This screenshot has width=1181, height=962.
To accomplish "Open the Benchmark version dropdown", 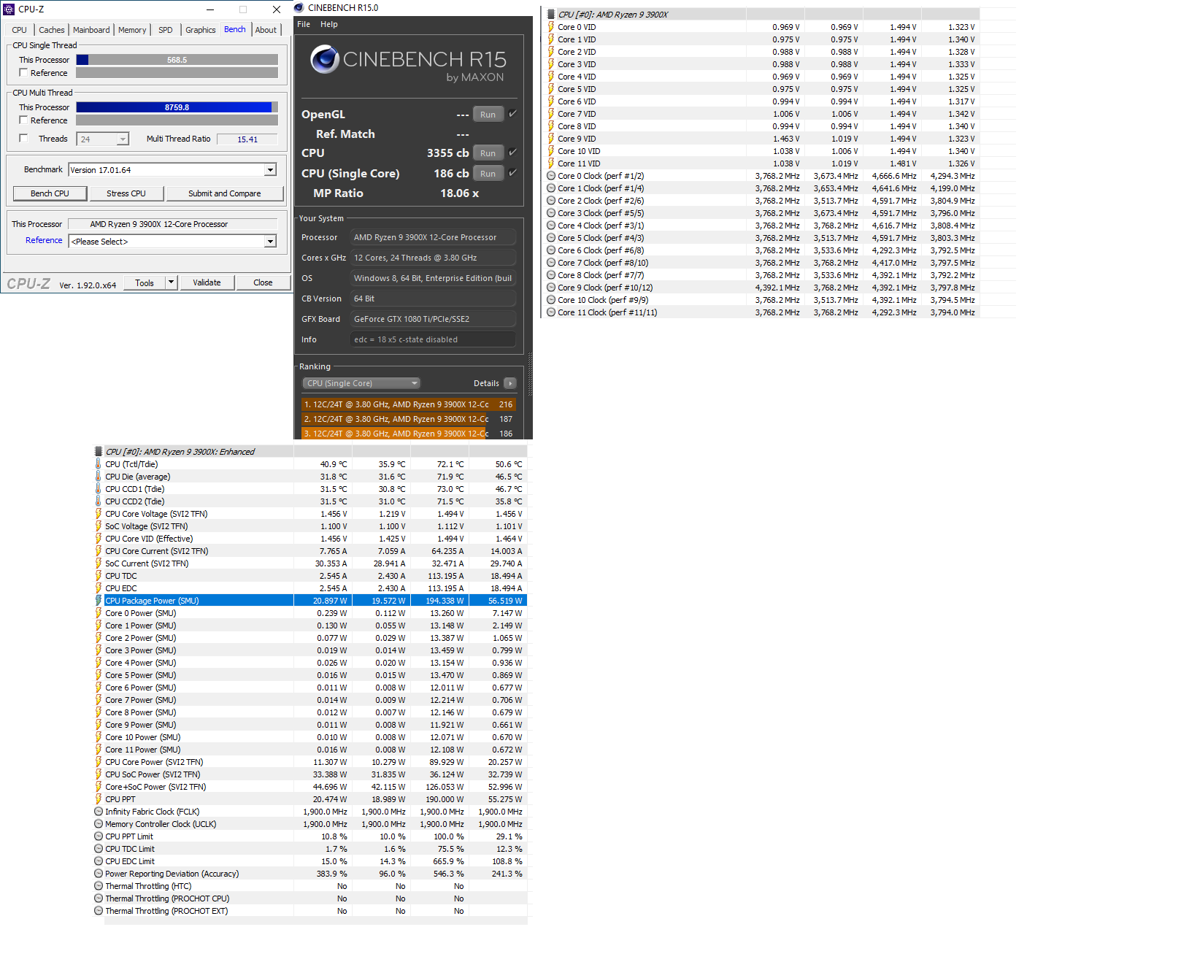I will click(270, 169).
